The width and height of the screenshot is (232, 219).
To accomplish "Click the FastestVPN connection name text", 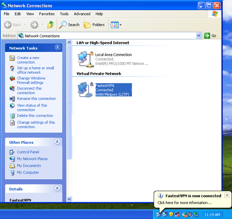I will pos(105,86).
